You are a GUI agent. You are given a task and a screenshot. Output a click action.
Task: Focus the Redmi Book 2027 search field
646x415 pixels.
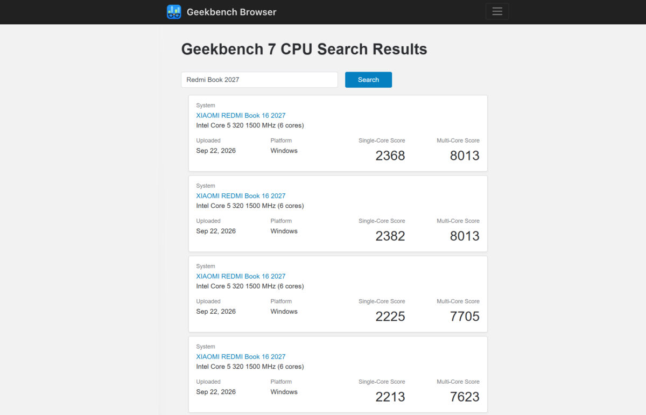point(259,80)
